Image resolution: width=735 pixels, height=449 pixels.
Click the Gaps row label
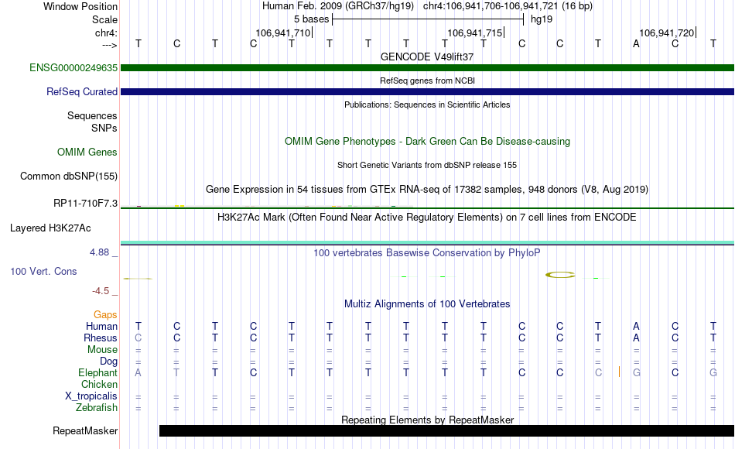click(x=105, y=315)
